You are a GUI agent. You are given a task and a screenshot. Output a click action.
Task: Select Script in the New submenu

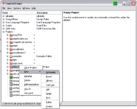click(x=50, y=94)
